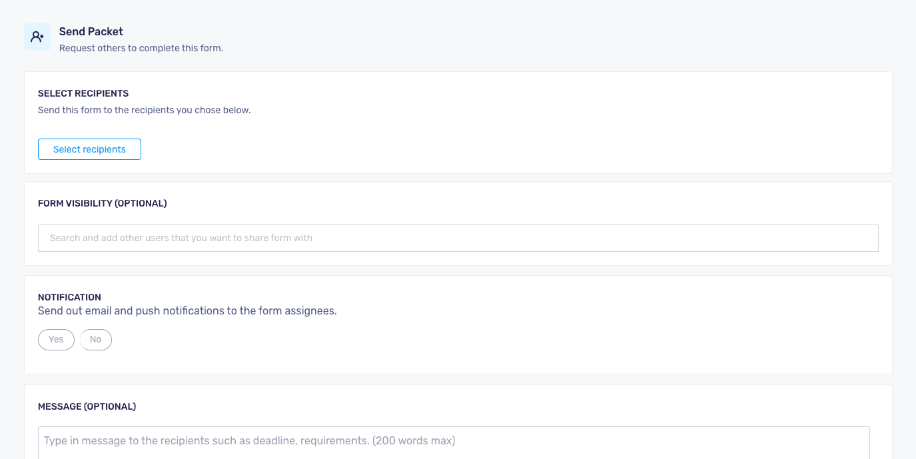Image resolution: width=916 pixels, height=459 pixels.
Task: Click into the optional message text area
Action: coord(454,442)
